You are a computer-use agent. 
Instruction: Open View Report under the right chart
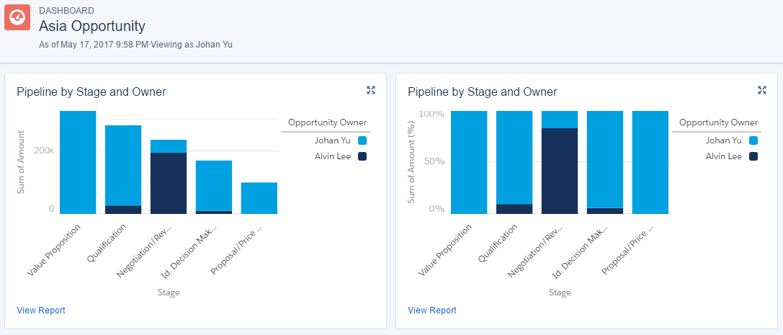click(x=432, y=310)
